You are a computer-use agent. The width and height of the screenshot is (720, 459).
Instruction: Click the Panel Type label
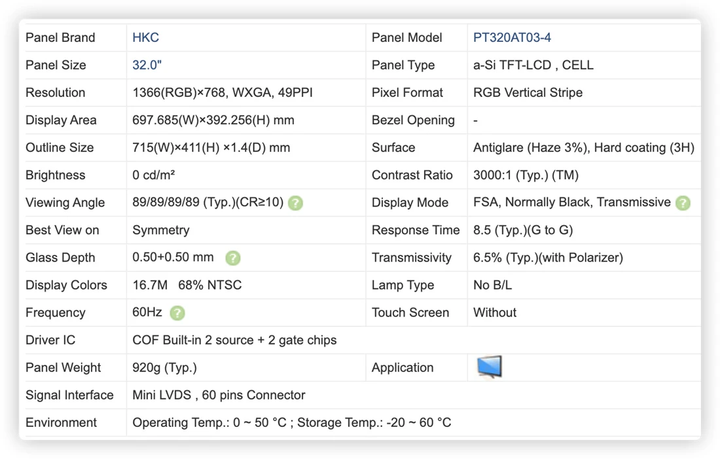pyautogui.click(x=403, y=65)
